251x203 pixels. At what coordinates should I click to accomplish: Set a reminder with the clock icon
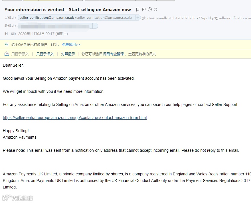coord(150,9)
